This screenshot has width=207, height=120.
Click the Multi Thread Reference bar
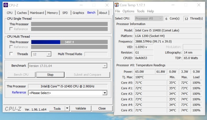click(69, 47)
